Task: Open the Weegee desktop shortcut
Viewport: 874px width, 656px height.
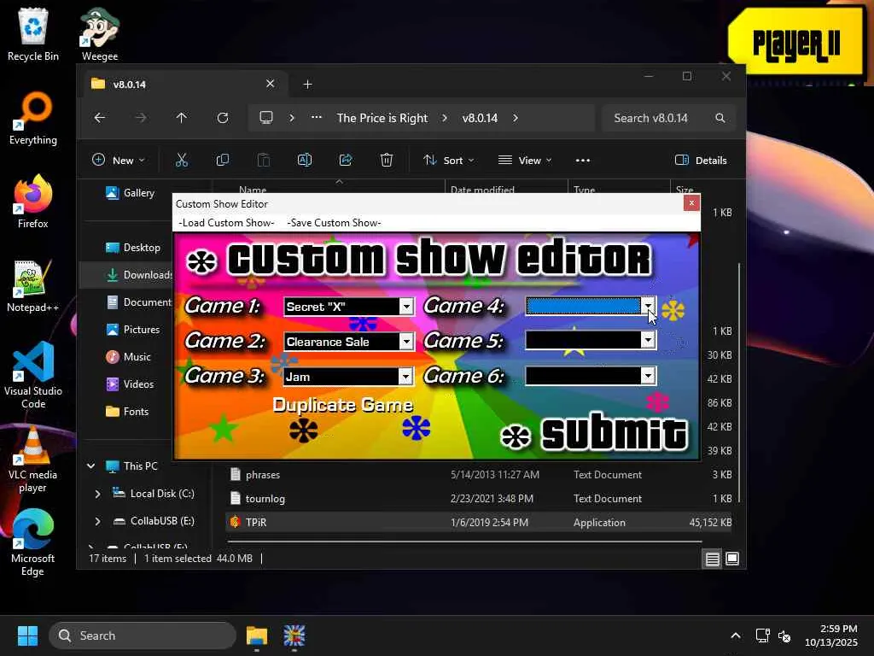Action: click(100, 34)
